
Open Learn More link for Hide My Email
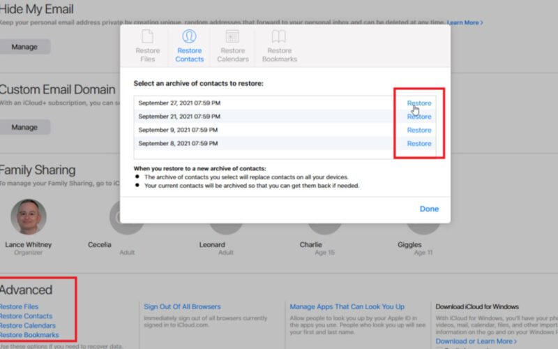coord(465,22)
